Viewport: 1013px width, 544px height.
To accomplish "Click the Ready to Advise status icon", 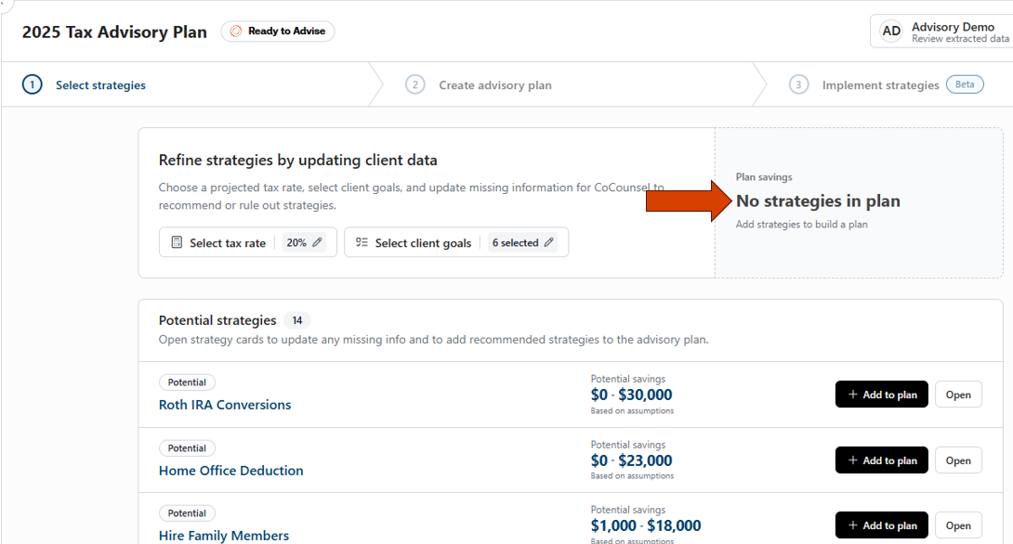I will tap(236, 32).
